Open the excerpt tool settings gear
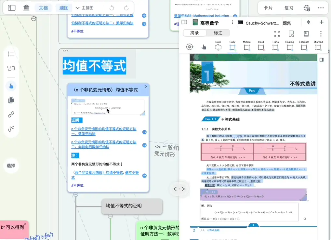This screenshot has height=240, width=331. [x=189, y=47]
